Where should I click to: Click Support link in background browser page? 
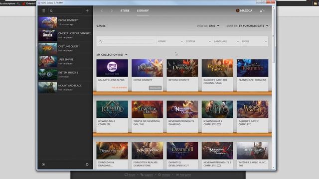[x=147, y=175]
